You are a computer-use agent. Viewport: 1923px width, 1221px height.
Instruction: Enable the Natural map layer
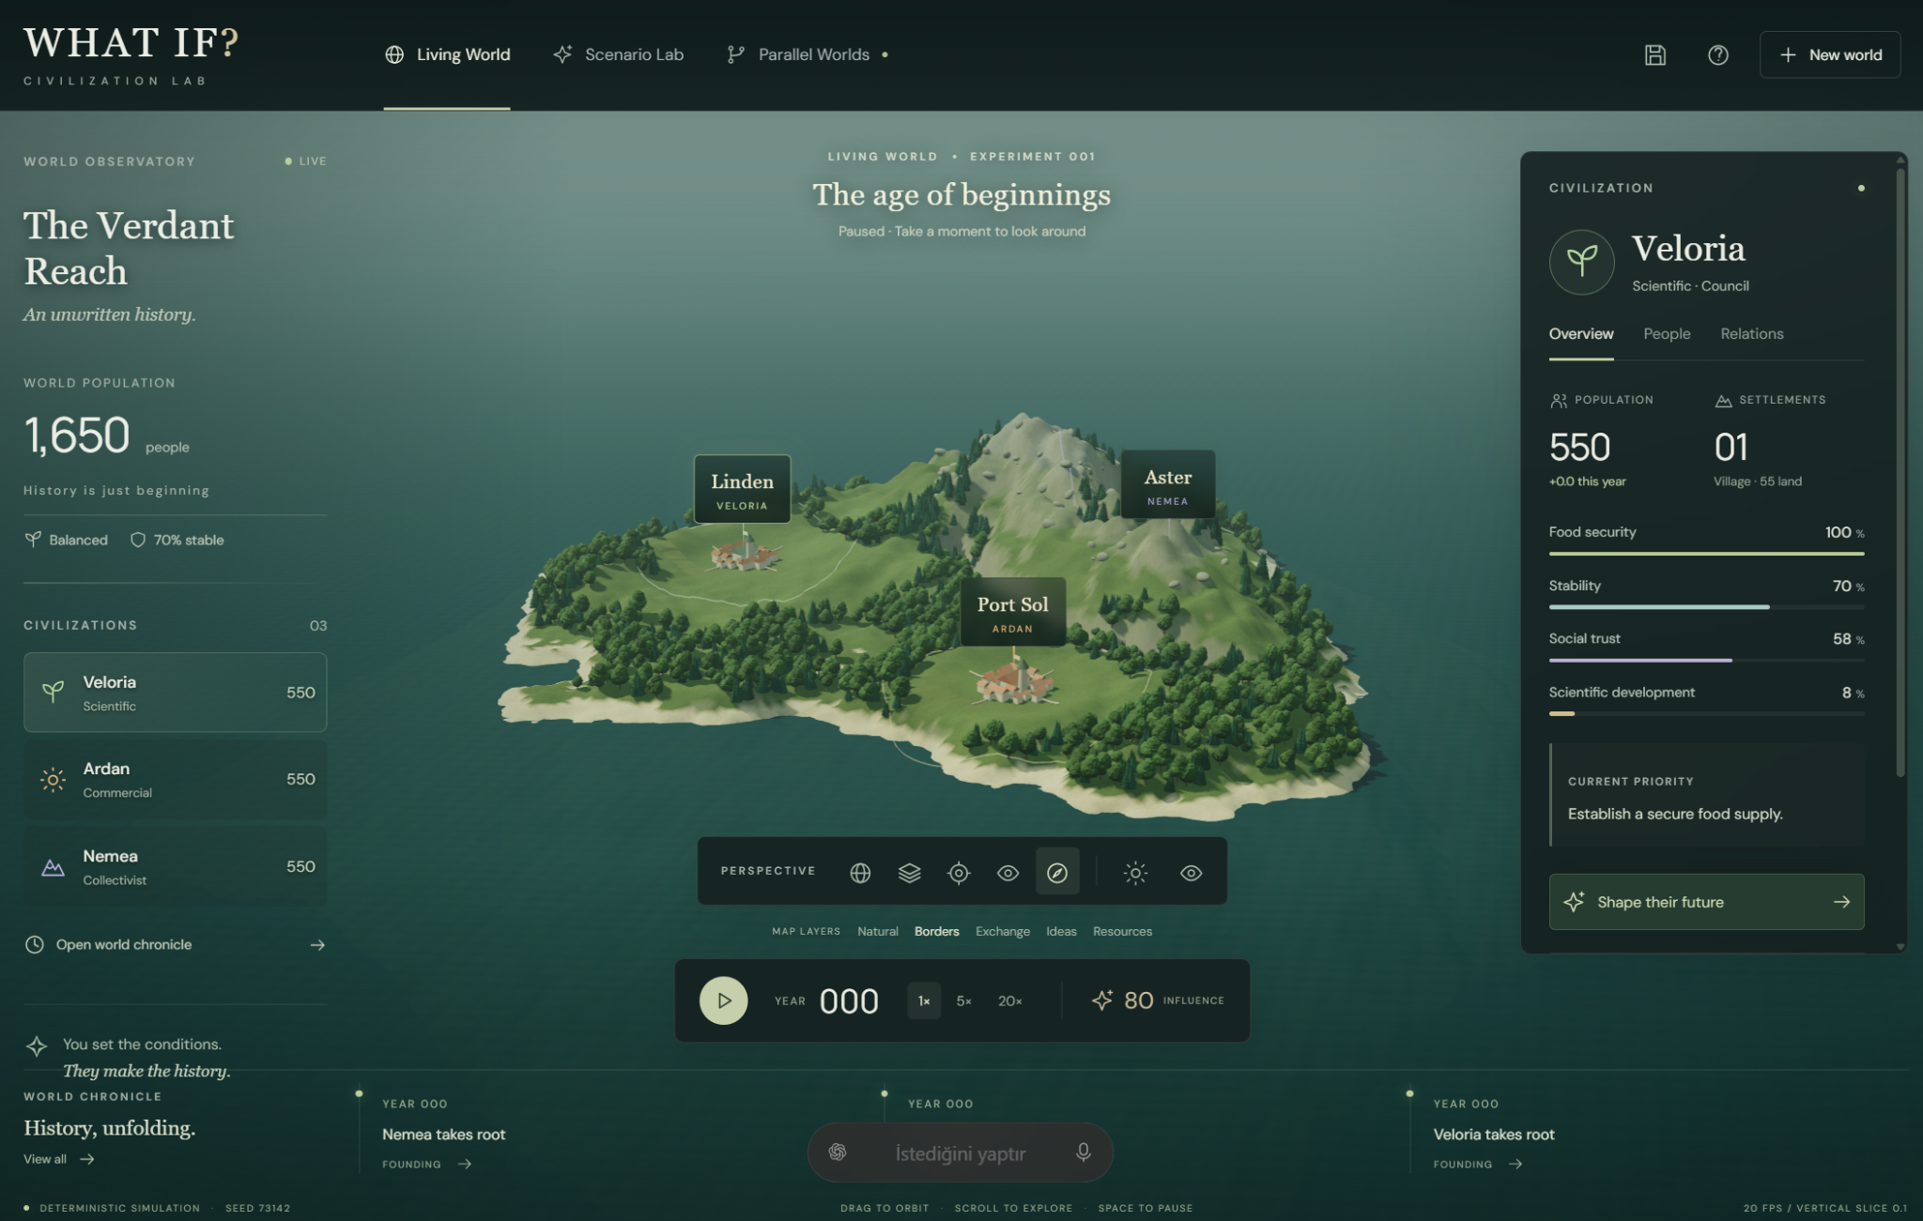coord(877,931)
